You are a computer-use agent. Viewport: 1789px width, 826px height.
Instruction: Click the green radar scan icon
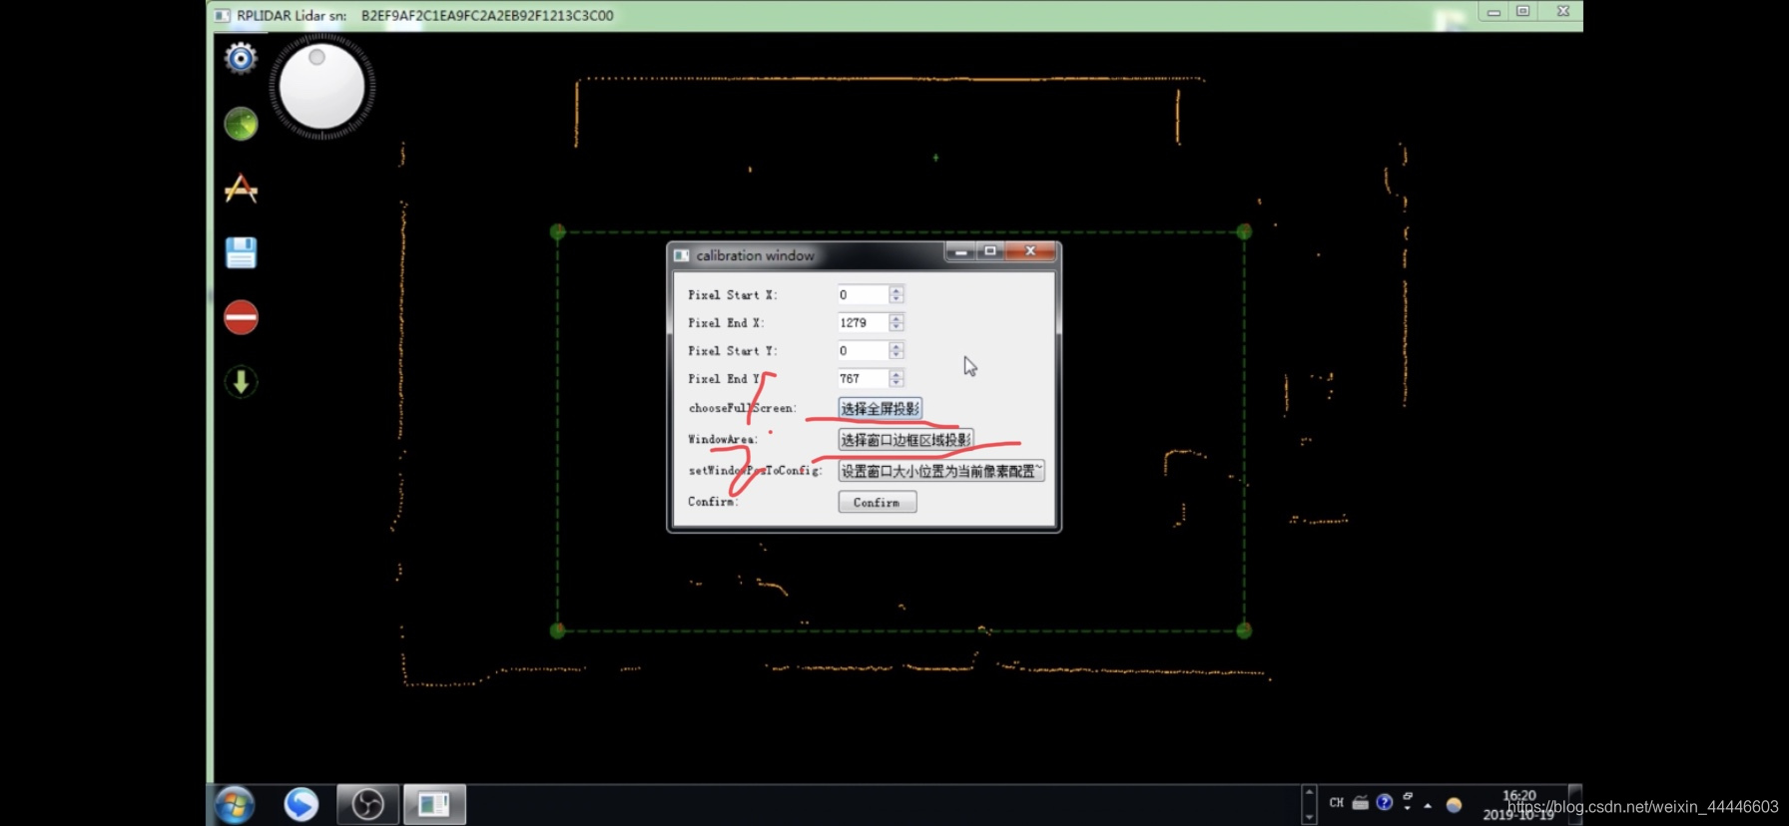click(x=241, y=124)
